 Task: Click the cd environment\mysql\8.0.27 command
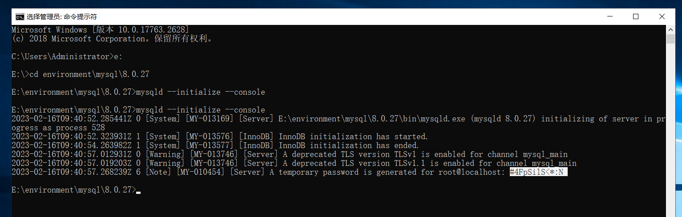click(x=93, y=74)
